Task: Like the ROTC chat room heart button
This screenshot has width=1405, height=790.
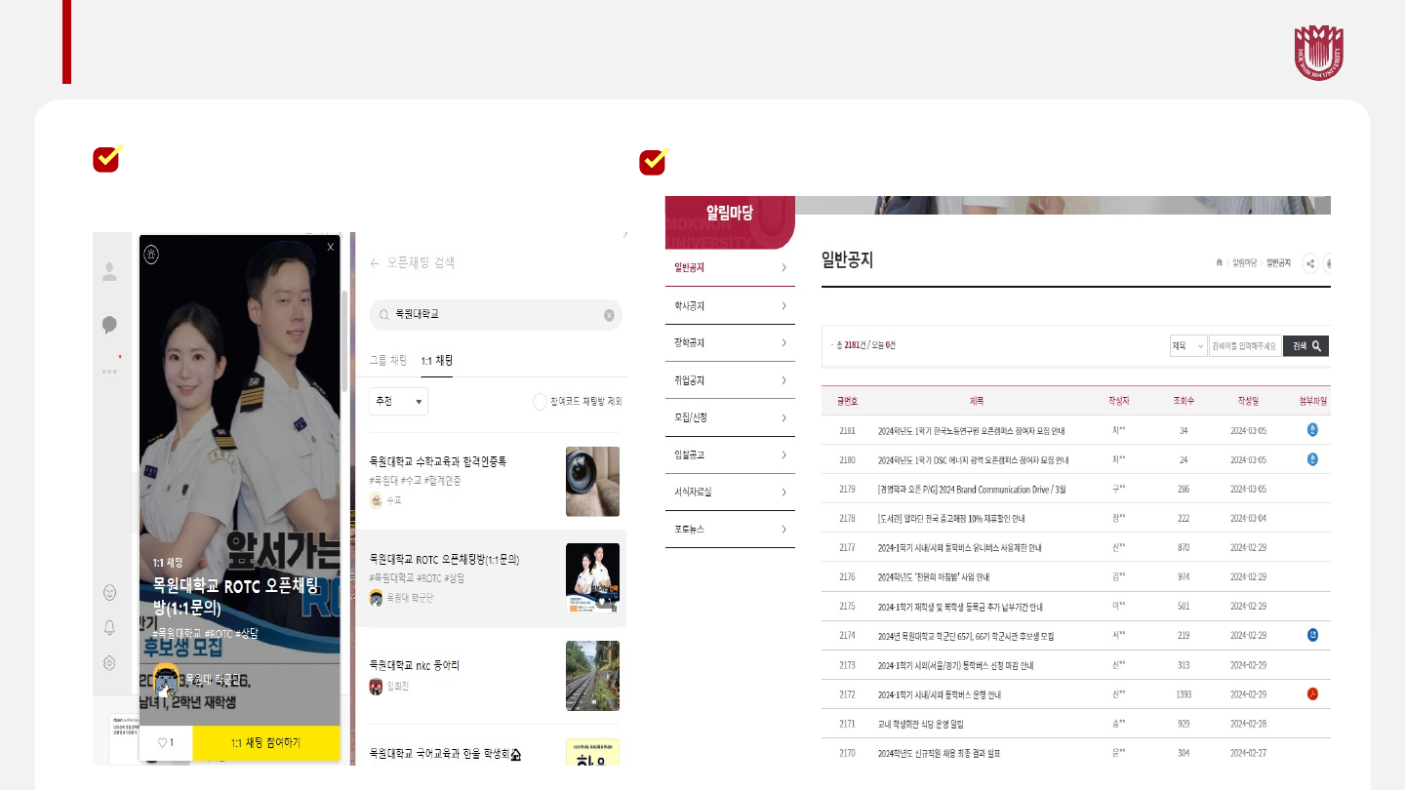Action: 166,743
